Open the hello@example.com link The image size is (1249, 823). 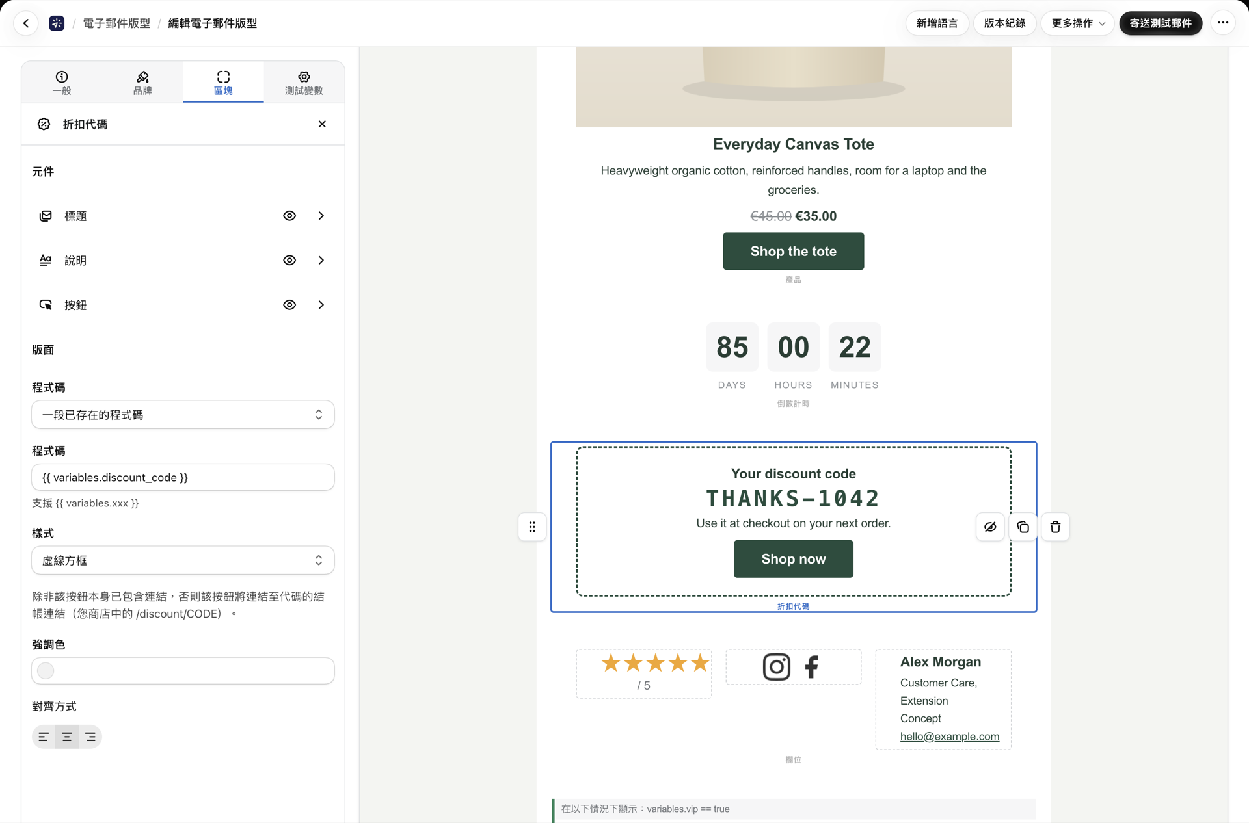click(949, 737)
